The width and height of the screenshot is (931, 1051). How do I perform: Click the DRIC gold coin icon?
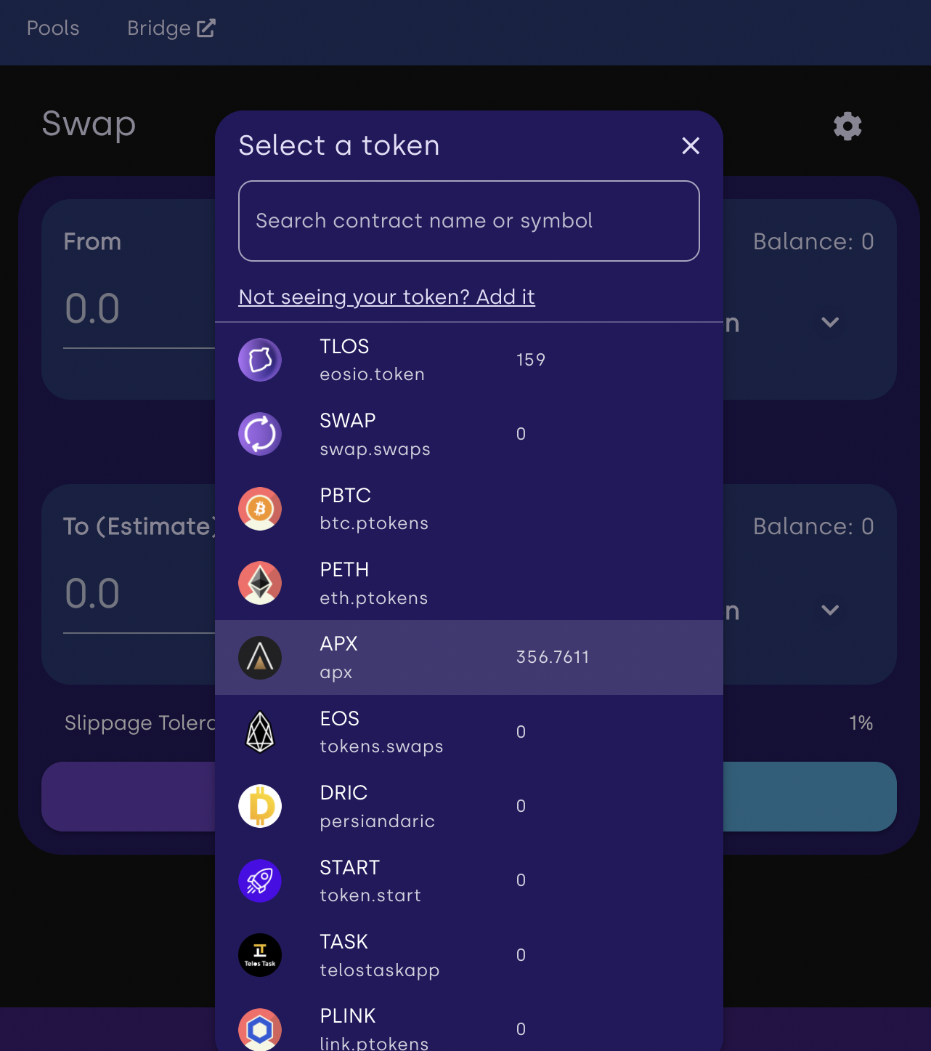[260, 806]
